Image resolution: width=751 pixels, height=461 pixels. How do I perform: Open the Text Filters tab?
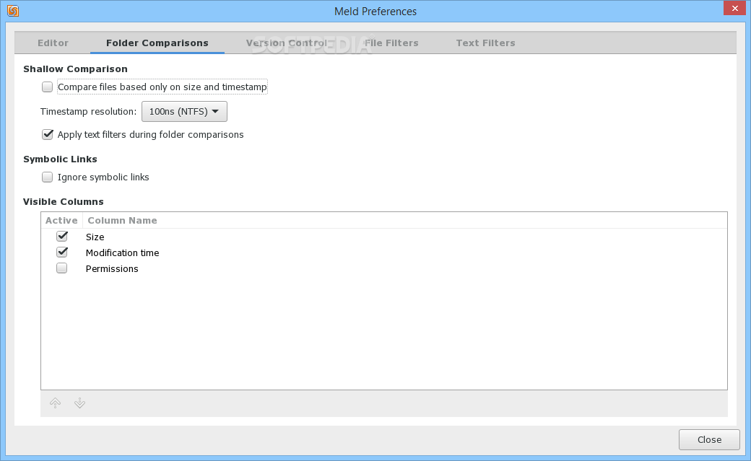click(485, 43)
